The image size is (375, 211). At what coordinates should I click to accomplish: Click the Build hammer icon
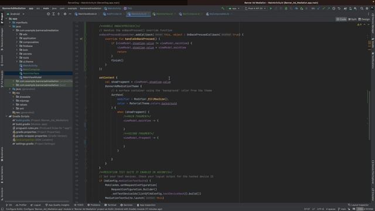tap(223, 8)
